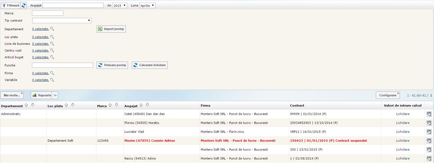Sort Angajat column ascending with up arrow

coord(141,105)
